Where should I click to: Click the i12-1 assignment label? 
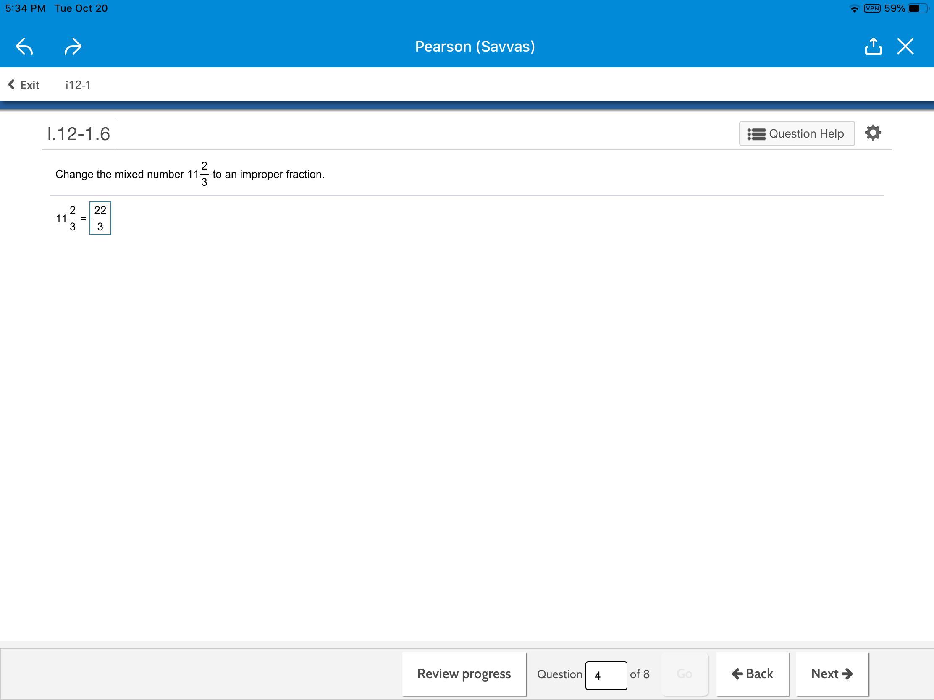[x=78, y=85]
